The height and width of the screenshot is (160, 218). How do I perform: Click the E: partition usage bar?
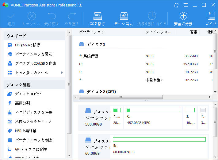click(159, 139)
